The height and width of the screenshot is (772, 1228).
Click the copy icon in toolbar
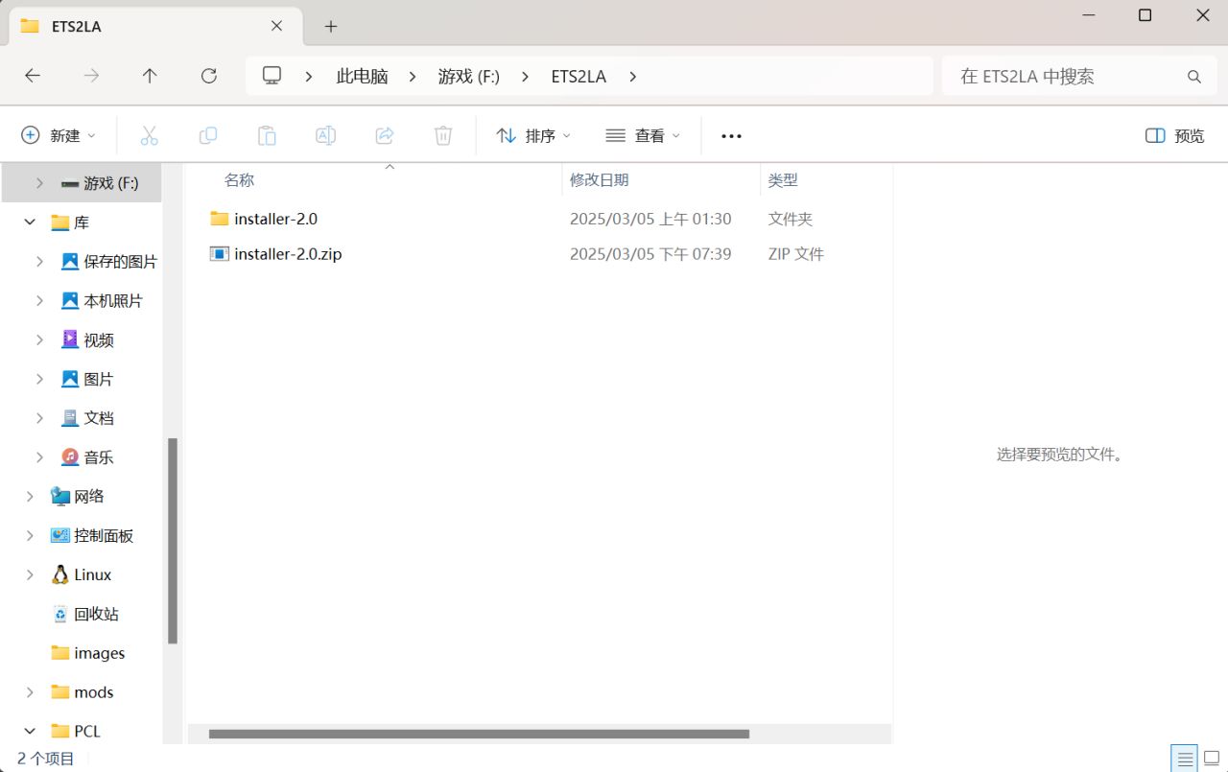(x=208, y=136)
